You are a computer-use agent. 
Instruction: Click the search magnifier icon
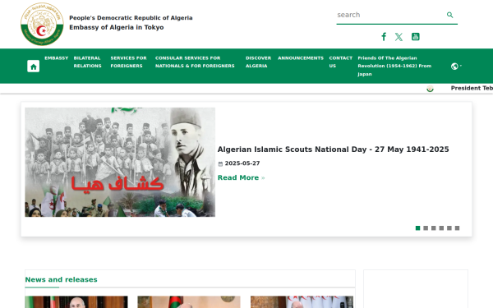click(x=450, y=15)
